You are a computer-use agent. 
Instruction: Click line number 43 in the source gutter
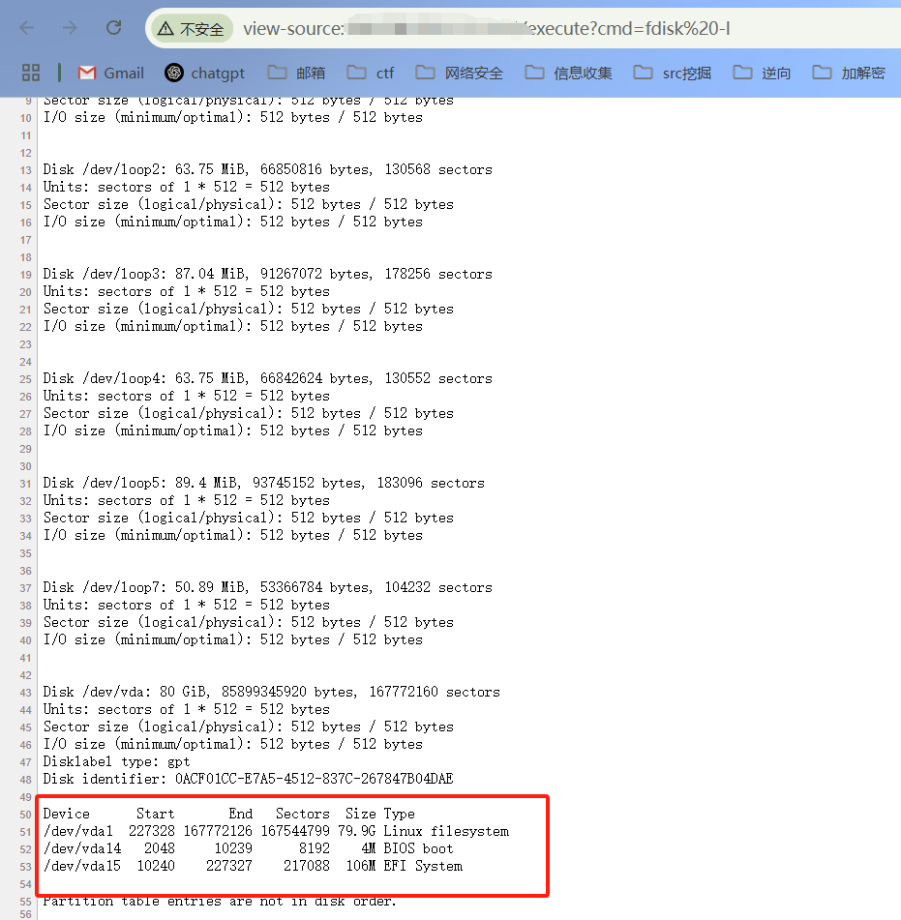point(26,693)
